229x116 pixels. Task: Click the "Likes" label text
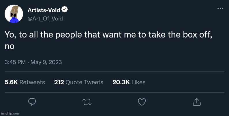click(x=138, y=82)
